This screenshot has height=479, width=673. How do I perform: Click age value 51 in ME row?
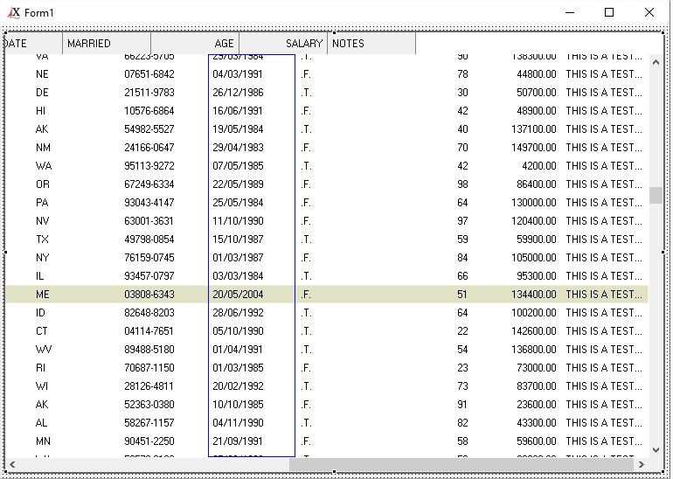click(462, 295)
